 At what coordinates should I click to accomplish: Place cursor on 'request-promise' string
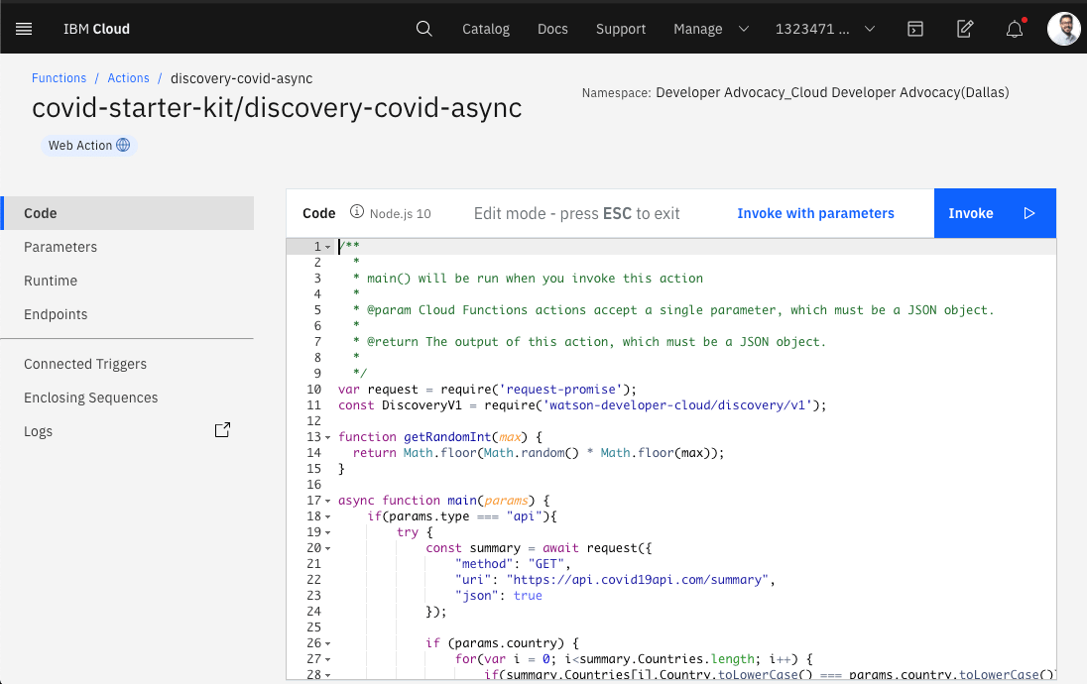pos(560,390)
